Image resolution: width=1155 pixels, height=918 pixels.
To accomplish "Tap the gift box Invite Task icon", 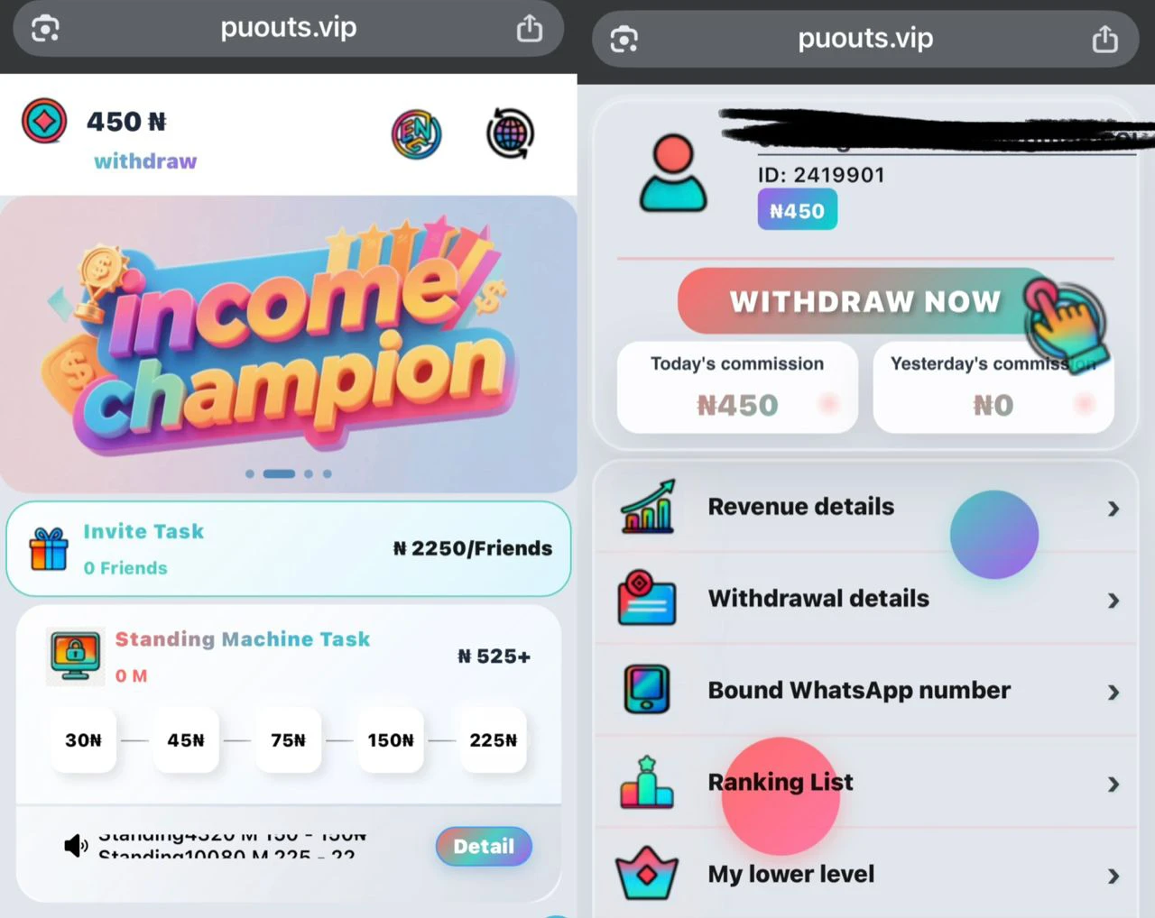I will pyautogui.click(x=49, y=548).
